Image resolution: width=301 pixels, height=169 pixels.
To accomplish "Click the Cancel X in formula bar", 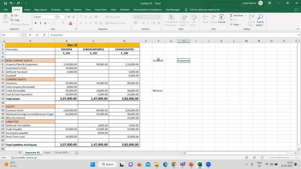I will point(30,35).
